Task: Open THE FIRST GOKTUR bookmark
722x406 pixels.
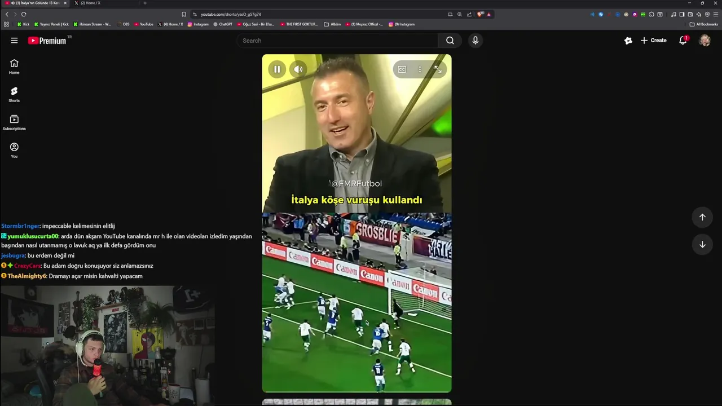Action: (x=299, y=24)
